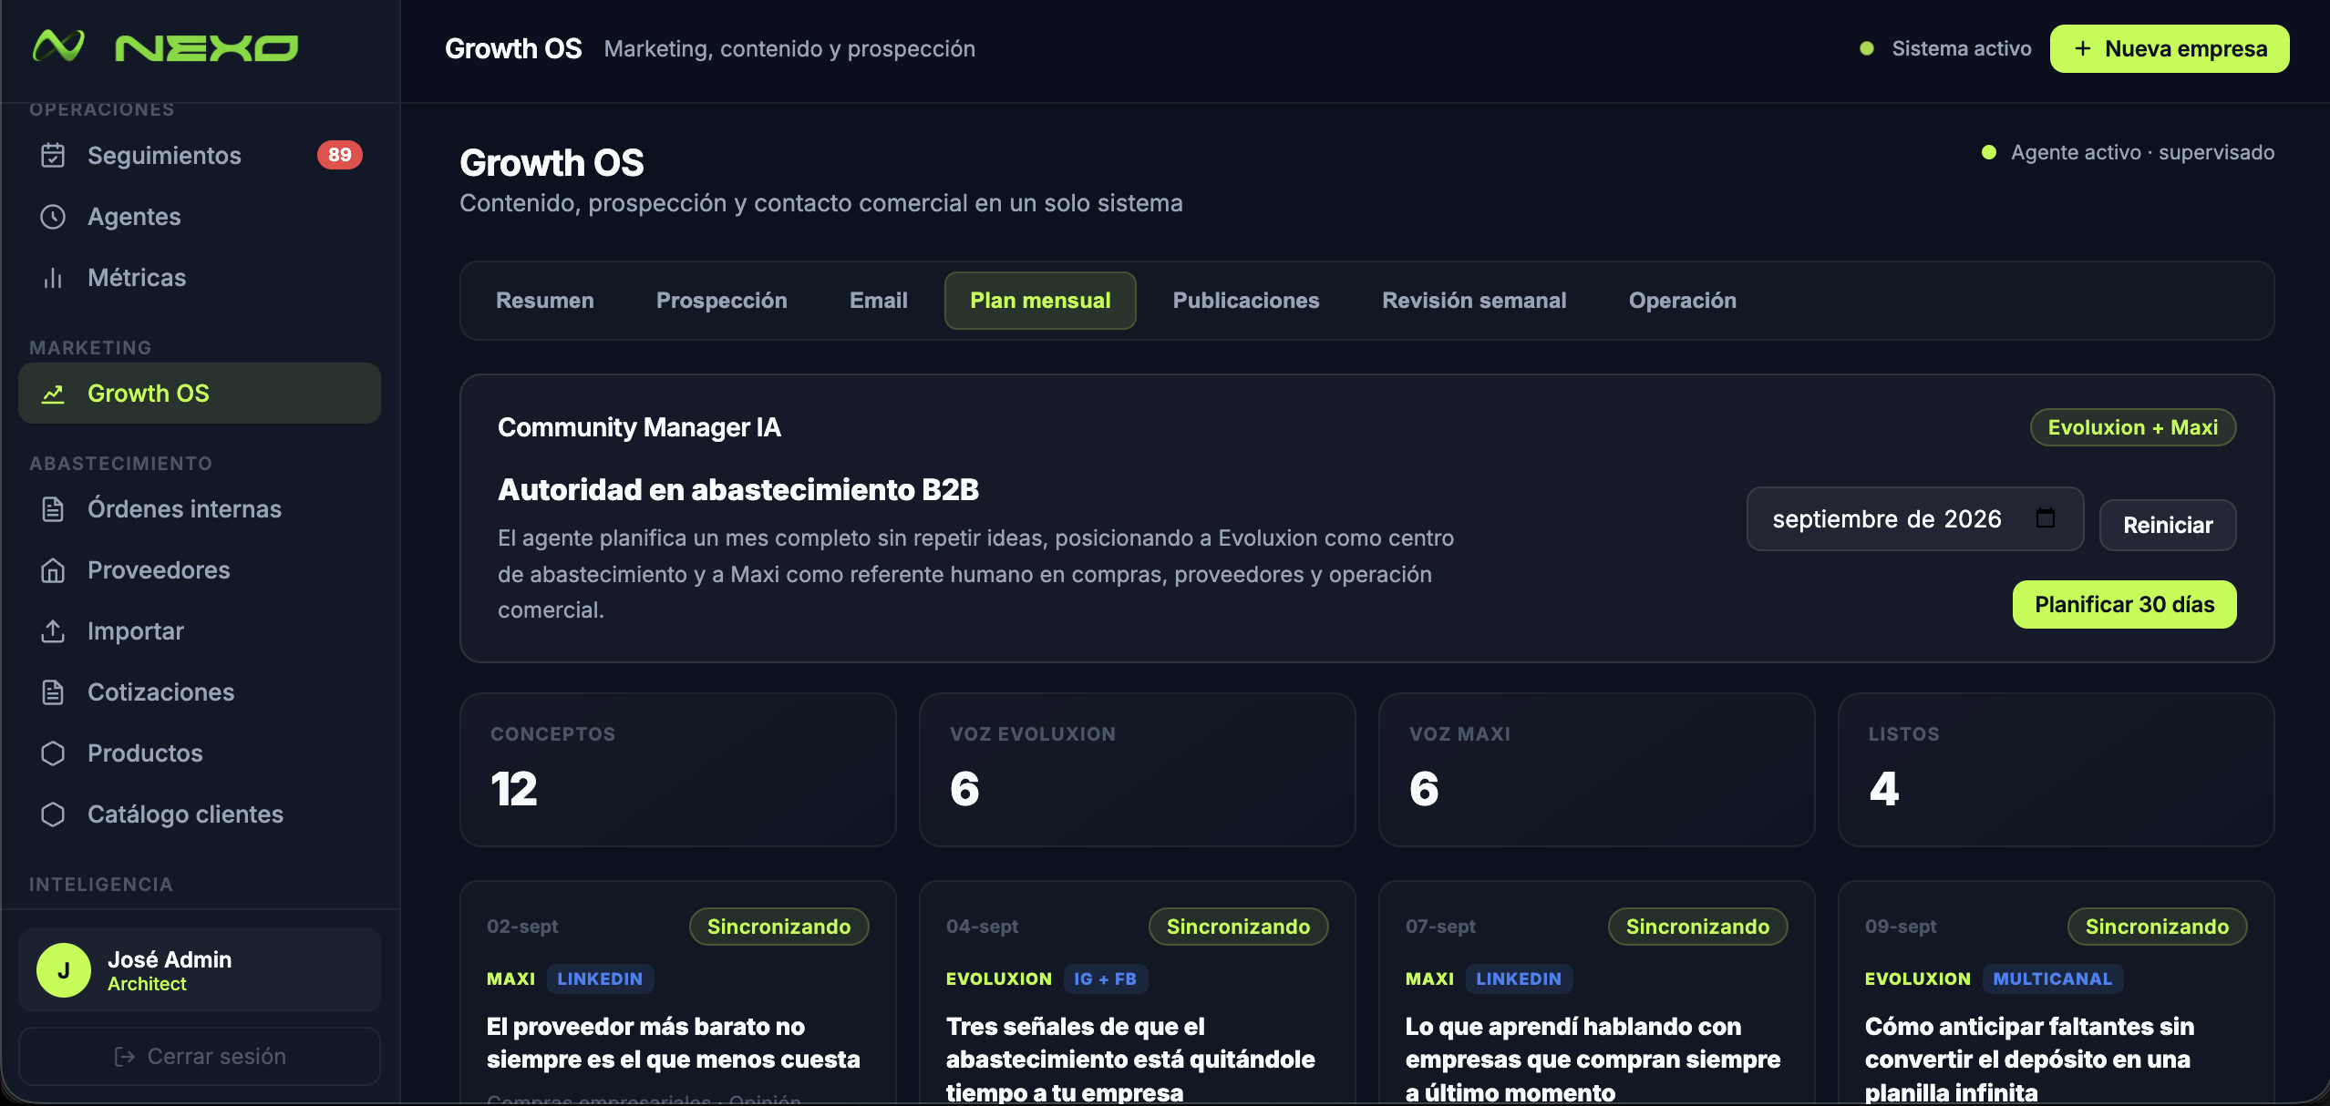This screenshot has width=2330, height=1106.
Task: Click the NEXO wordmark
Action: click(207, 48)
